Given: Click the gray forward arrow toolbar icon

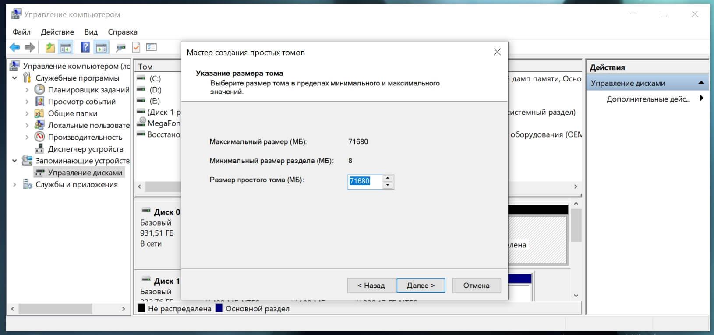Looking at the screenshot, I should pyautogui.click(x=30, y=47).
